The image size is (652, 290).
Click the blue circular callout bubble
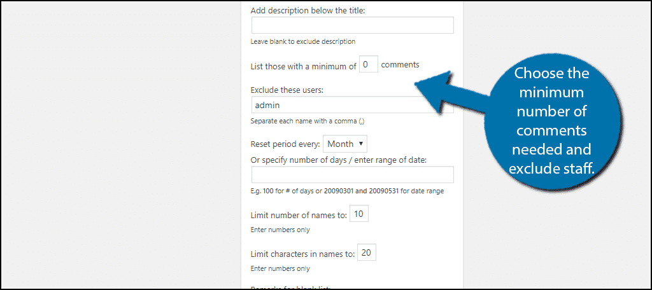point(552,121)
